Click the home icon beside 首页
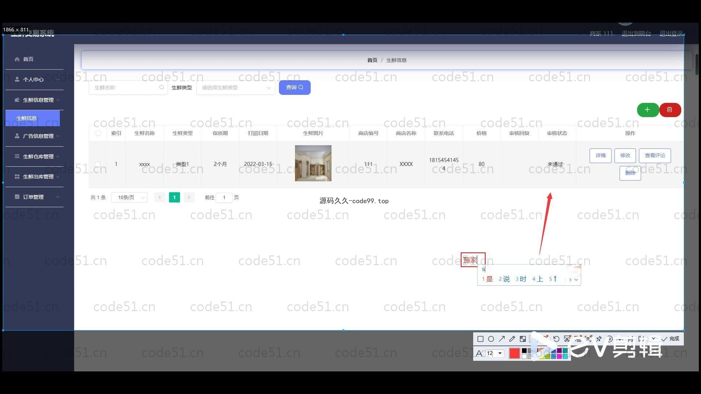 click(17, 59)
